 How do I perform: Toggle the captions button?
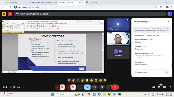click(x=94, y=87)
